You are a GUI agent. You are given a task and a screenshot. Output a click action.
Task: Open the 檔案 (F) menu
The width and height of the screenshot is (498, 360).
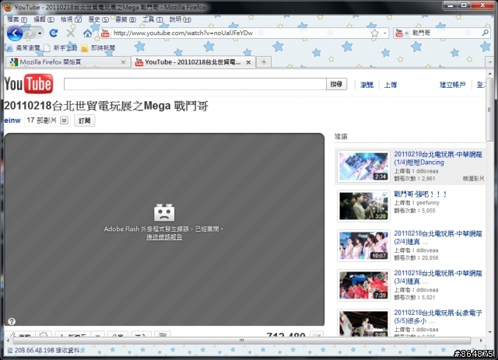pyautogui.click(x=17, y=19)
